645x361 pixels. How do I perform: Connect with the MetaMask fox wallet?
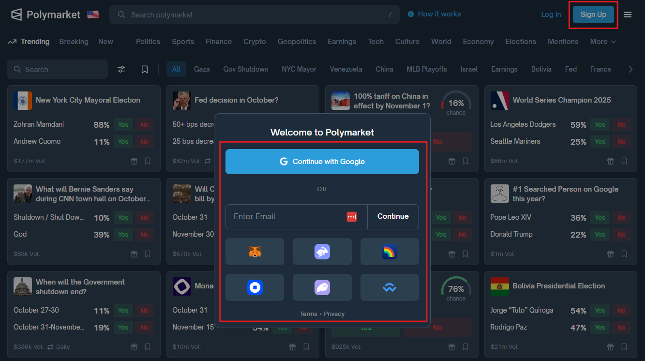tap(255, 251)
